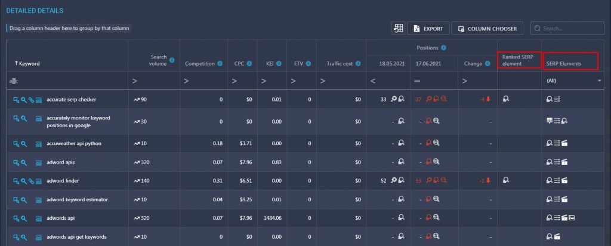Click the trend icon beside 140 search volume

coord(137,181)
